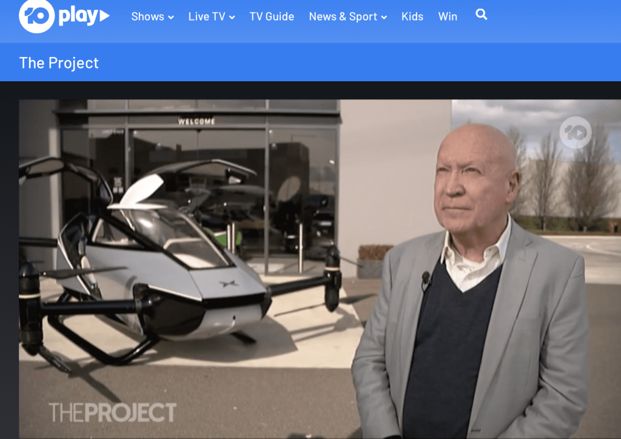
Task: Click THE PROJECT watermark on the video
Action: click(112, 412)
